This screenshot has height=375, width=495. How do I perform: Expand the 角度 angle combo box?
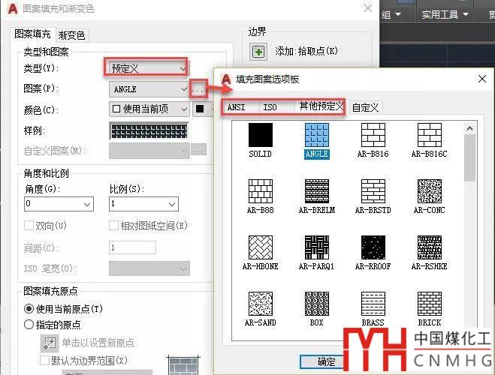[x=59, y=204]
